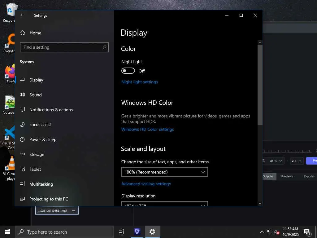Viewport: 317px width, 238px height.
Task: Click the Projecting to this PC icon
Action: [22, 199]
